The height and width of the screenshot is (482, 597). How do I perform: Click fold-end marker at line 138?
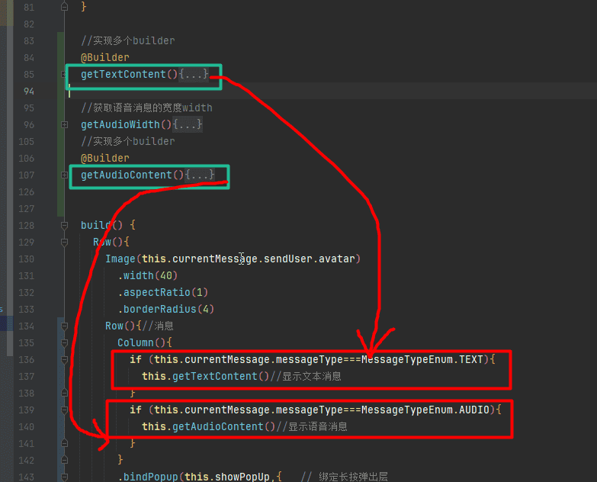[x=64, y=394]
